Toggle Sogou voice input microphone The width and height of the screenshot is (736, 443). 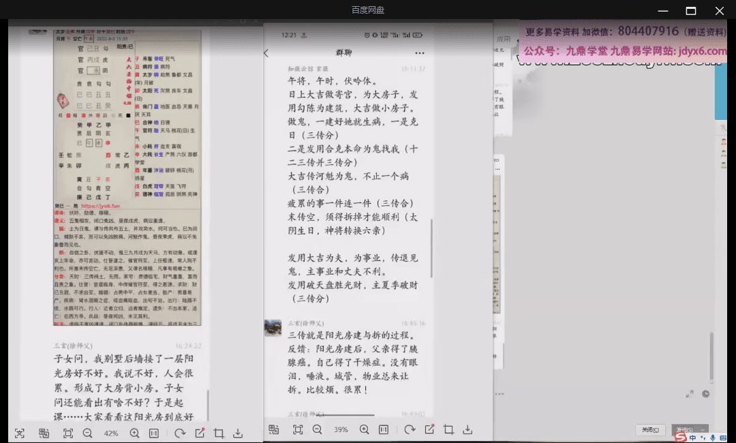pyautogui.click(x=712, y=437)
